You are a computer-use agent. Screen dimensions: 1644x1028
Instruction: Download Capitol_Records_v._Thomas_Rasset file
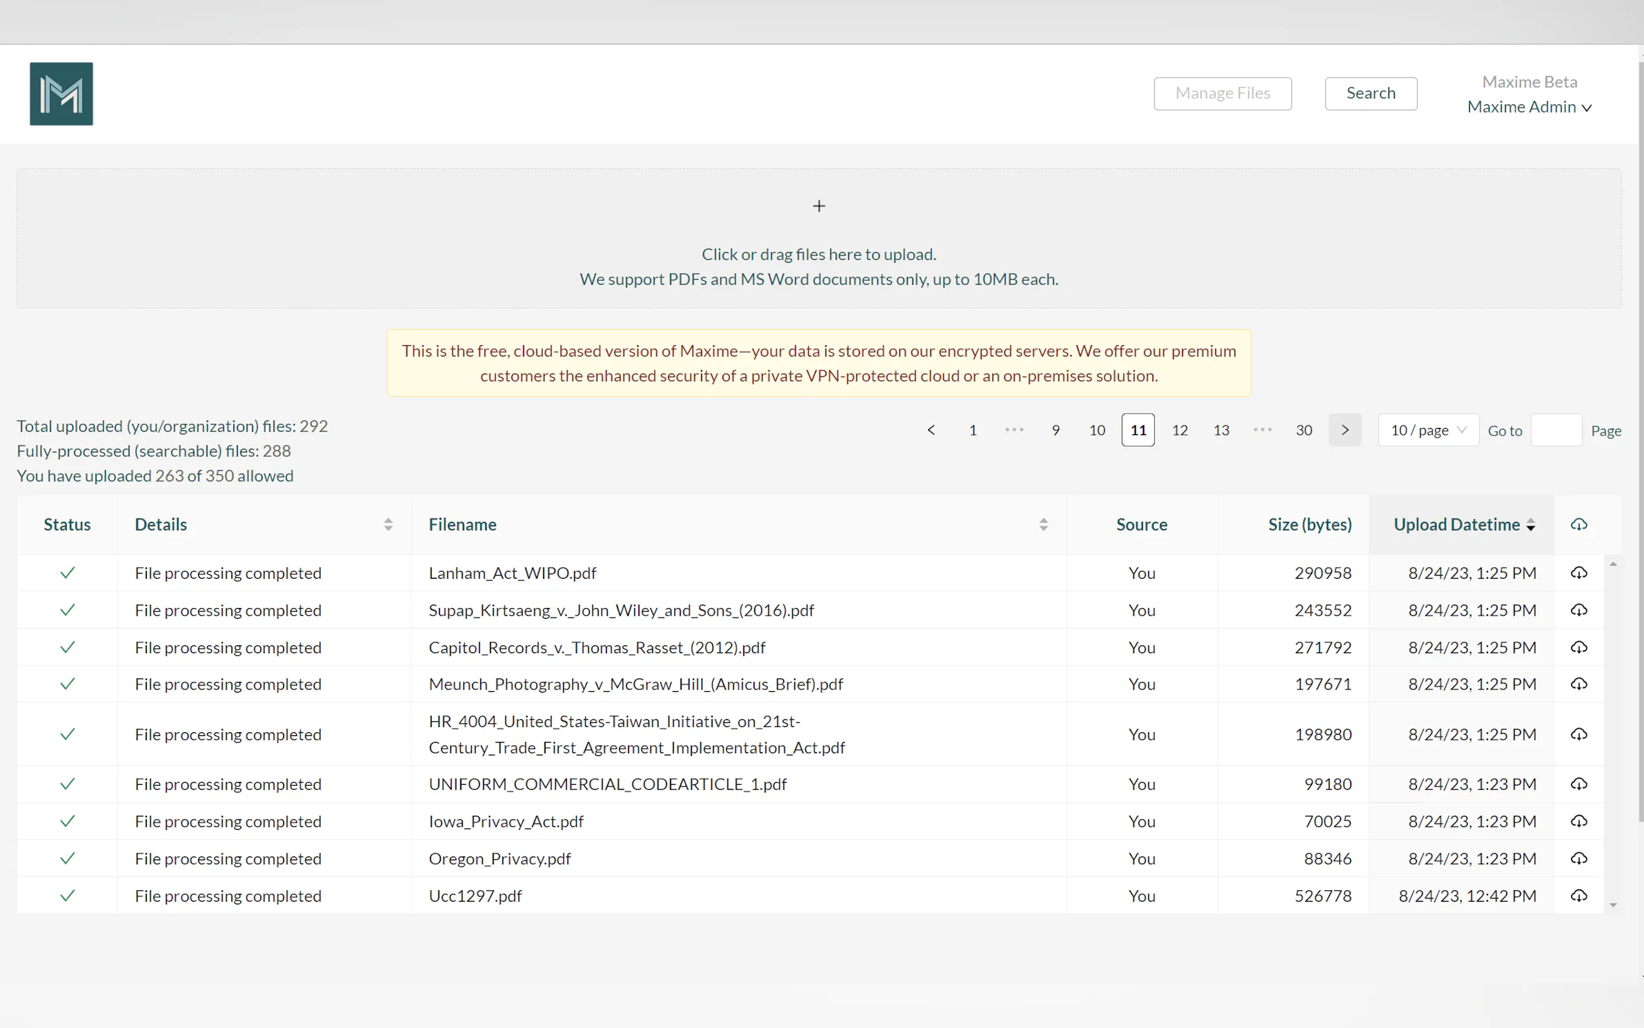click(x=1578, y=647)
